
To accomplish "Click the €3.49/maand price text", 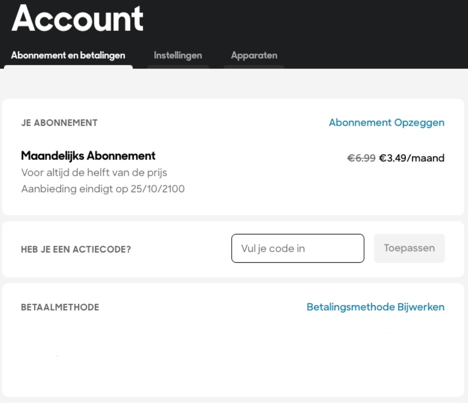I will click(x=412, y=158).
